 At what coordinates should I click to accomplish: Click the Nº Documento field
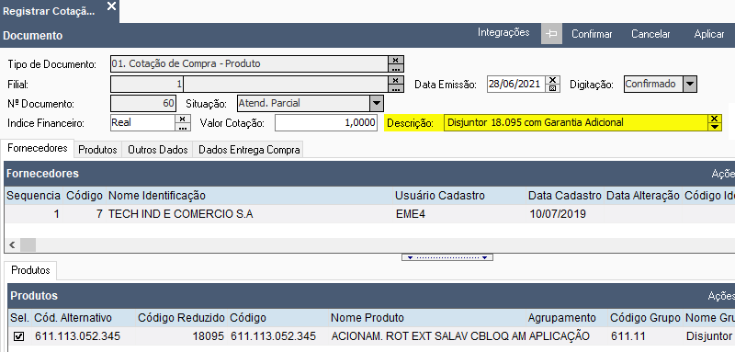pyautogui.click(x=143, y=103)
